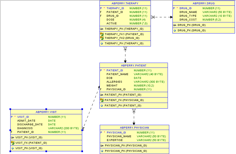The image size is (236, 154).
Task: Click the DRUG_COST column in DRUG table
Action: tap(188, 20)
